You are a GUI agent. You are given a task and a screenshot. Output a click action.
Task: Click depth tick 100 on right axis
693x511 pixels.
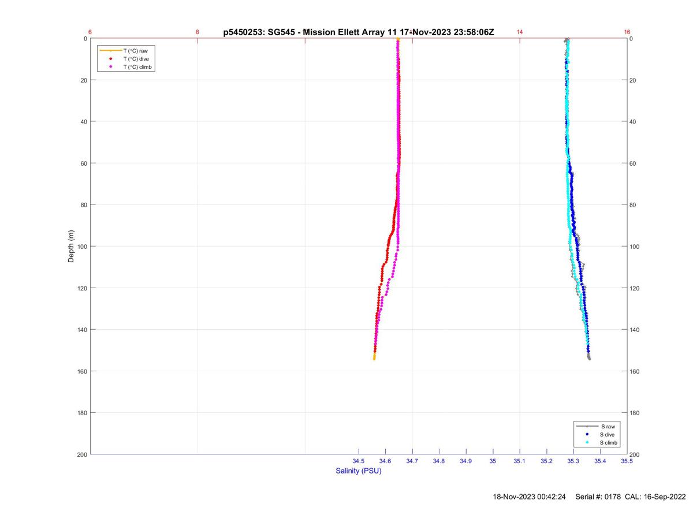point(635,247)
